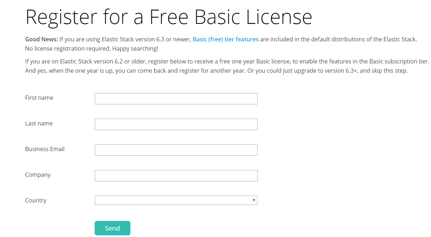Click the dropdown arrow next to Country
The height and width of the screenshot is (237, 431).
coord(254,200)
